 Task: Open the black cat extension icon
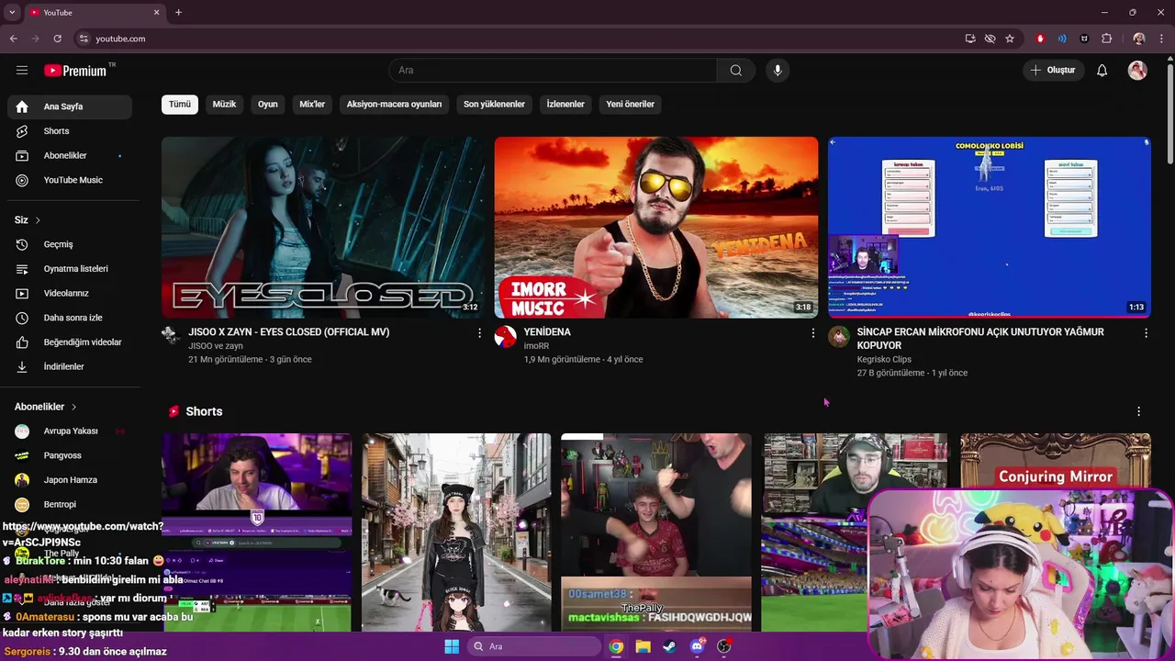[x=1084, y=39]
